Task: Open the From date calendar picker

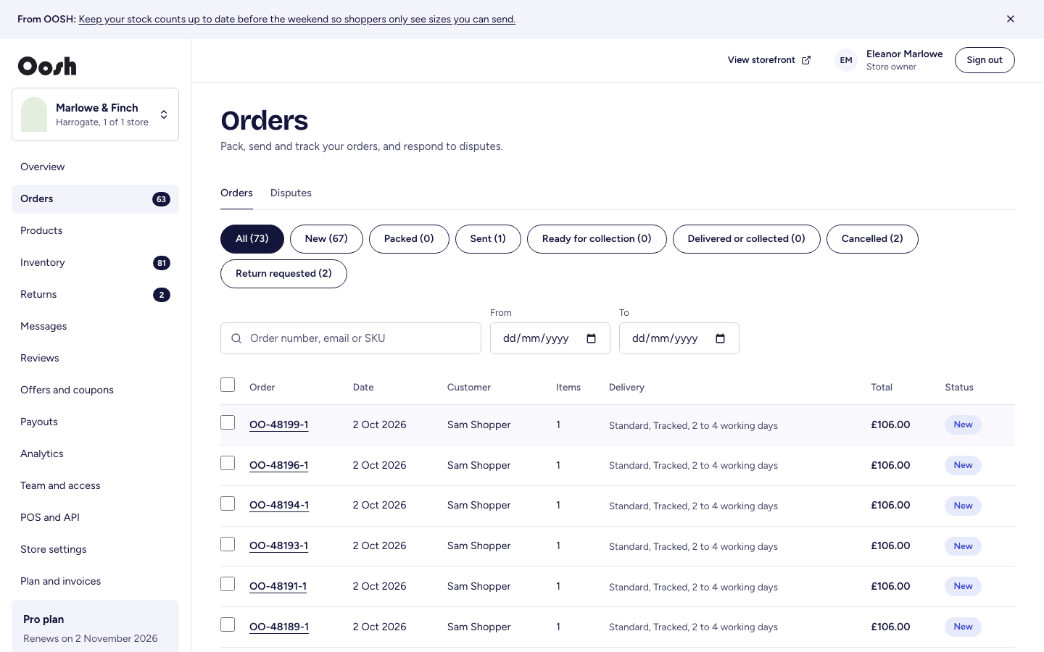Action: point(591,338)
